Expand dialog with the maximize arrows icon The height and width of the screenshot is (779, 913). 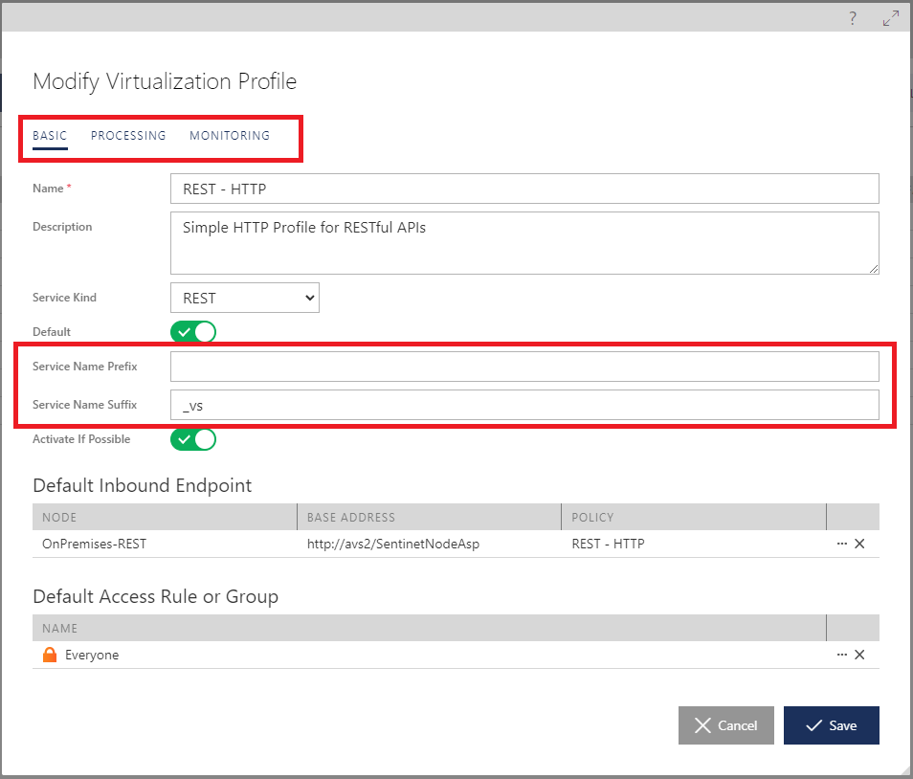(891, 18)
